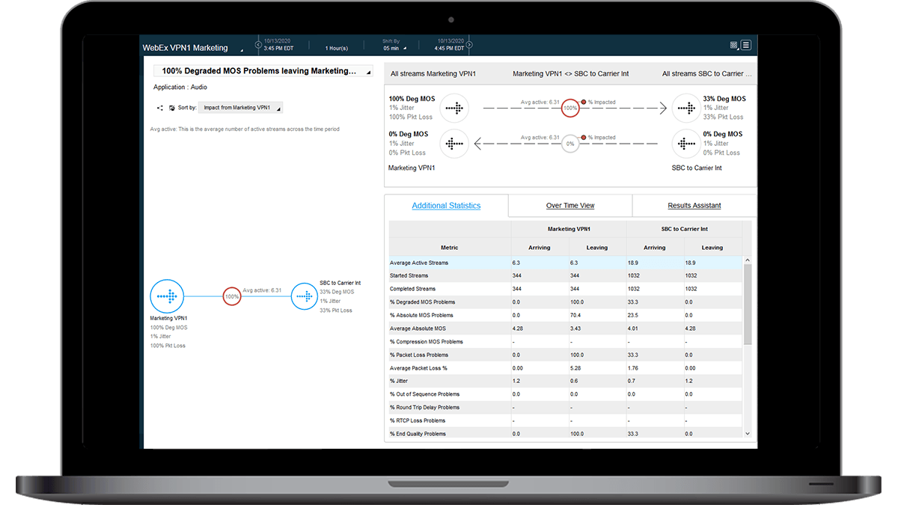898x505 pixels.
Task: Select the % Jitter row label
Action: point(399,381)
